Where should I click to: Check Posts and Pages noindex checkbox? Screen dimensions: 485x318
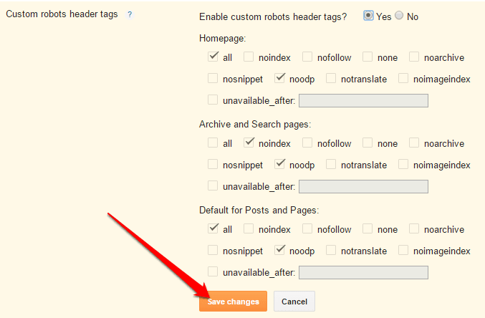click(x=249, y=228)
